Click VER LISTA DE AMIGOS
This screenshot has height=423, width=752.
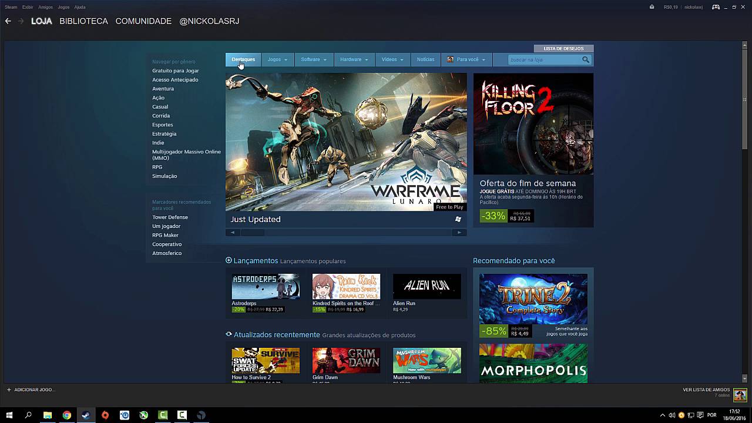click(x=706, y=390)
